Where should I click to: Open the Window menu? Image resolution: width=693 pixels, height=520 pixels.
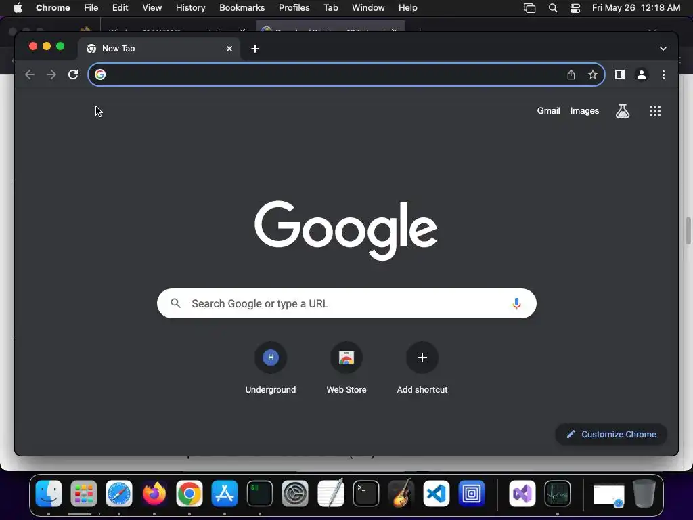(x=368, y=8)
